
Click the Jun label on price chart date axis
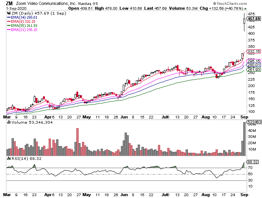(124, 117)
